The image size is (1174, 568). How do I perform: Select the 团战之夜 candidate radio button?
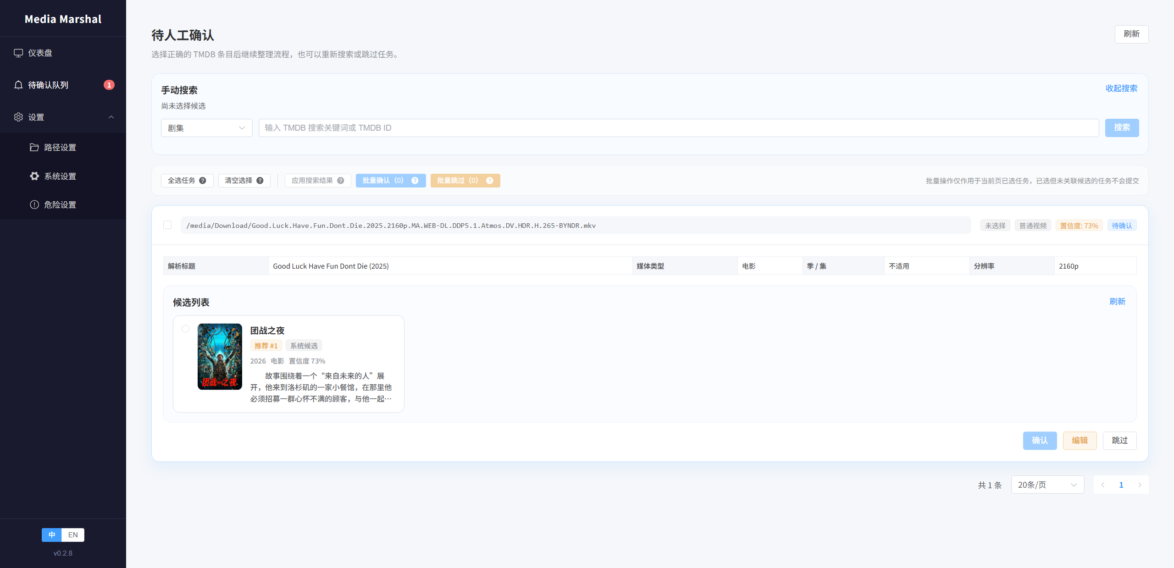click(x=185, y=329)
